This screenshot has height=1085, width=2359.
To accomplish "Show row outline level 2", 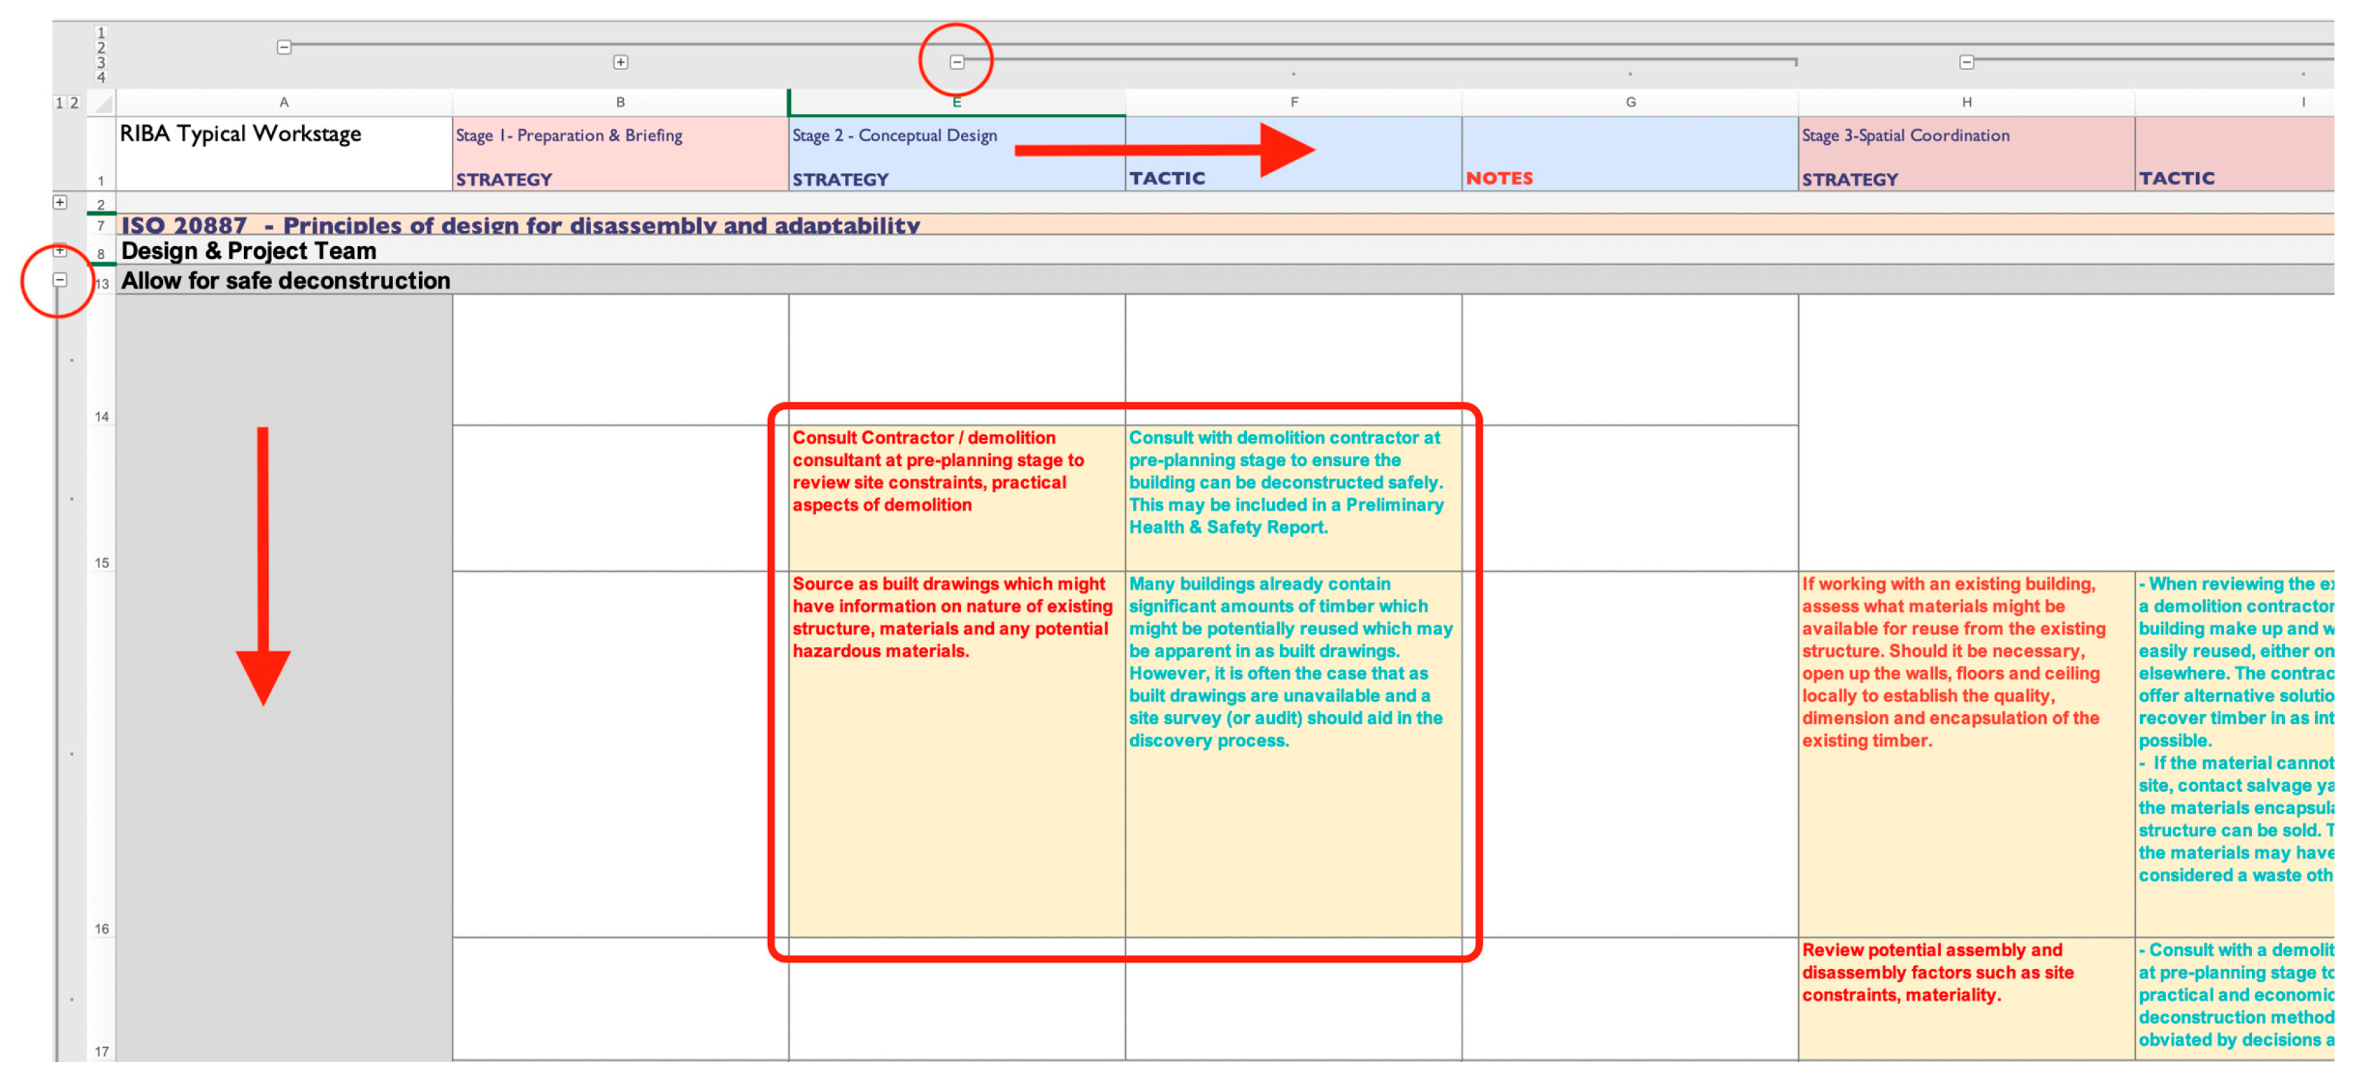I will pos(74,103).
